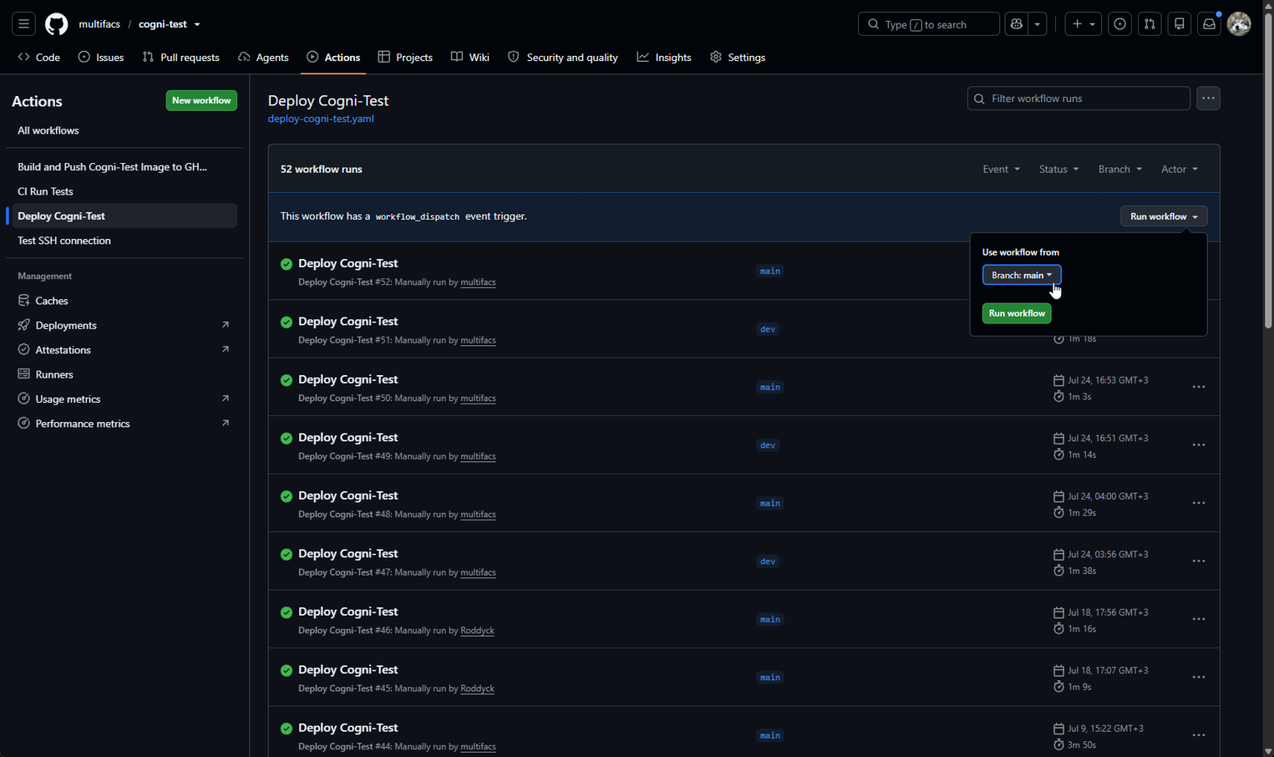Switch to the Insights tab
The width and height of the screenshot is (1274, 757).
(x=664, y=58)
